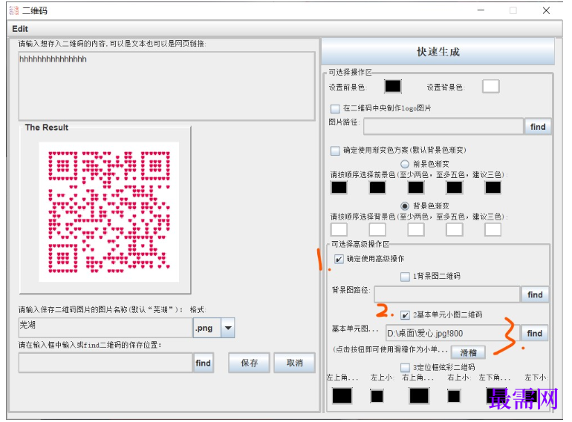Pick the first background gradient color swatch
Image resolution: width=572 pixels, height=422 pixels.
click(339, 230)
